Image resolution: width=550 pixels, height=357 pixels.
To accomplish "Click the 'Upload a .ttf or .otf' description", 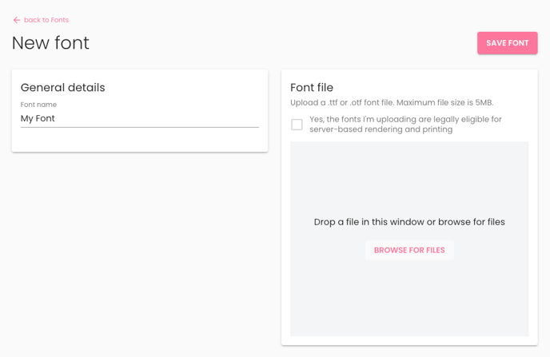I will (x=392, y=103).
